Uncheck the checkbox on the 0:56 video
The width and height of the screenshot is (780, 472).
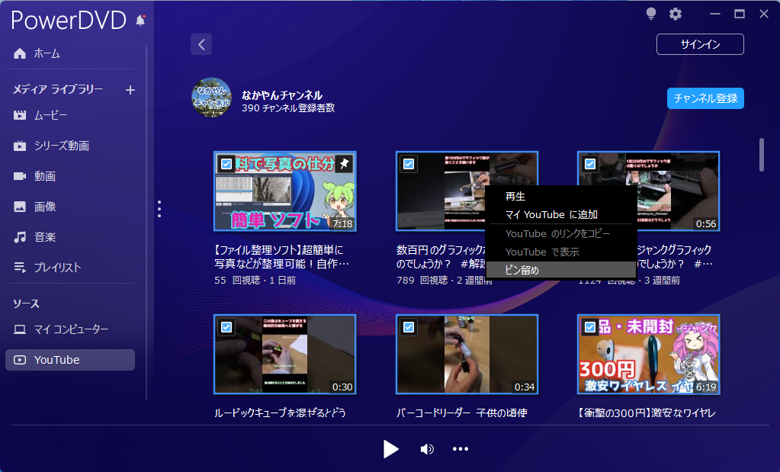[590, 164]
